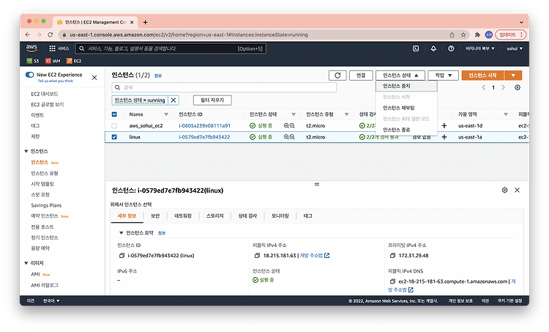Copy the private IPv4 address 172.31.29.48
This screenshot has width=549, height=332.
click(x=393, y=256)
